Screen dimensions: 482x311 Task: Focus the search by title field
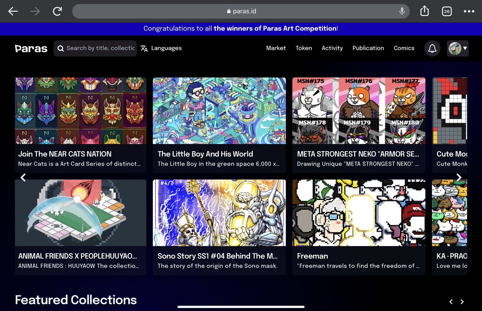click(x=95, y=48)
